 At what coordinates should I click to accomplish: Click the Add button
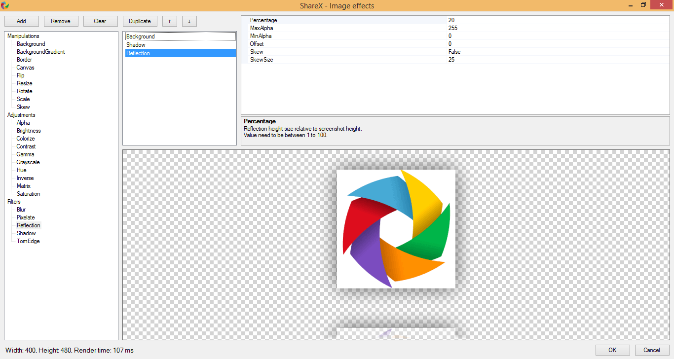point(22,21)
